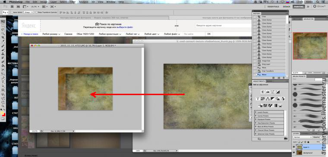Add a Brightness/Contrast adjustment

[262, 92]
